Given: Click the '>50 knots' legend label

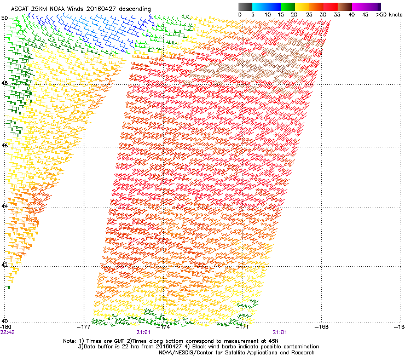Looking at the screenshot, I should coord(389,15).
